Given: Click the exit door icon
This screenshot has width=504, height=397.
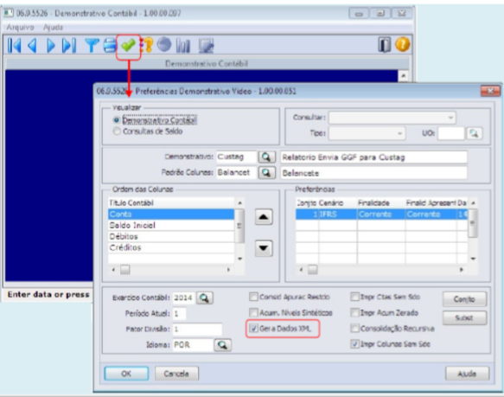Looking at the screenshot, I should point(384,45).
